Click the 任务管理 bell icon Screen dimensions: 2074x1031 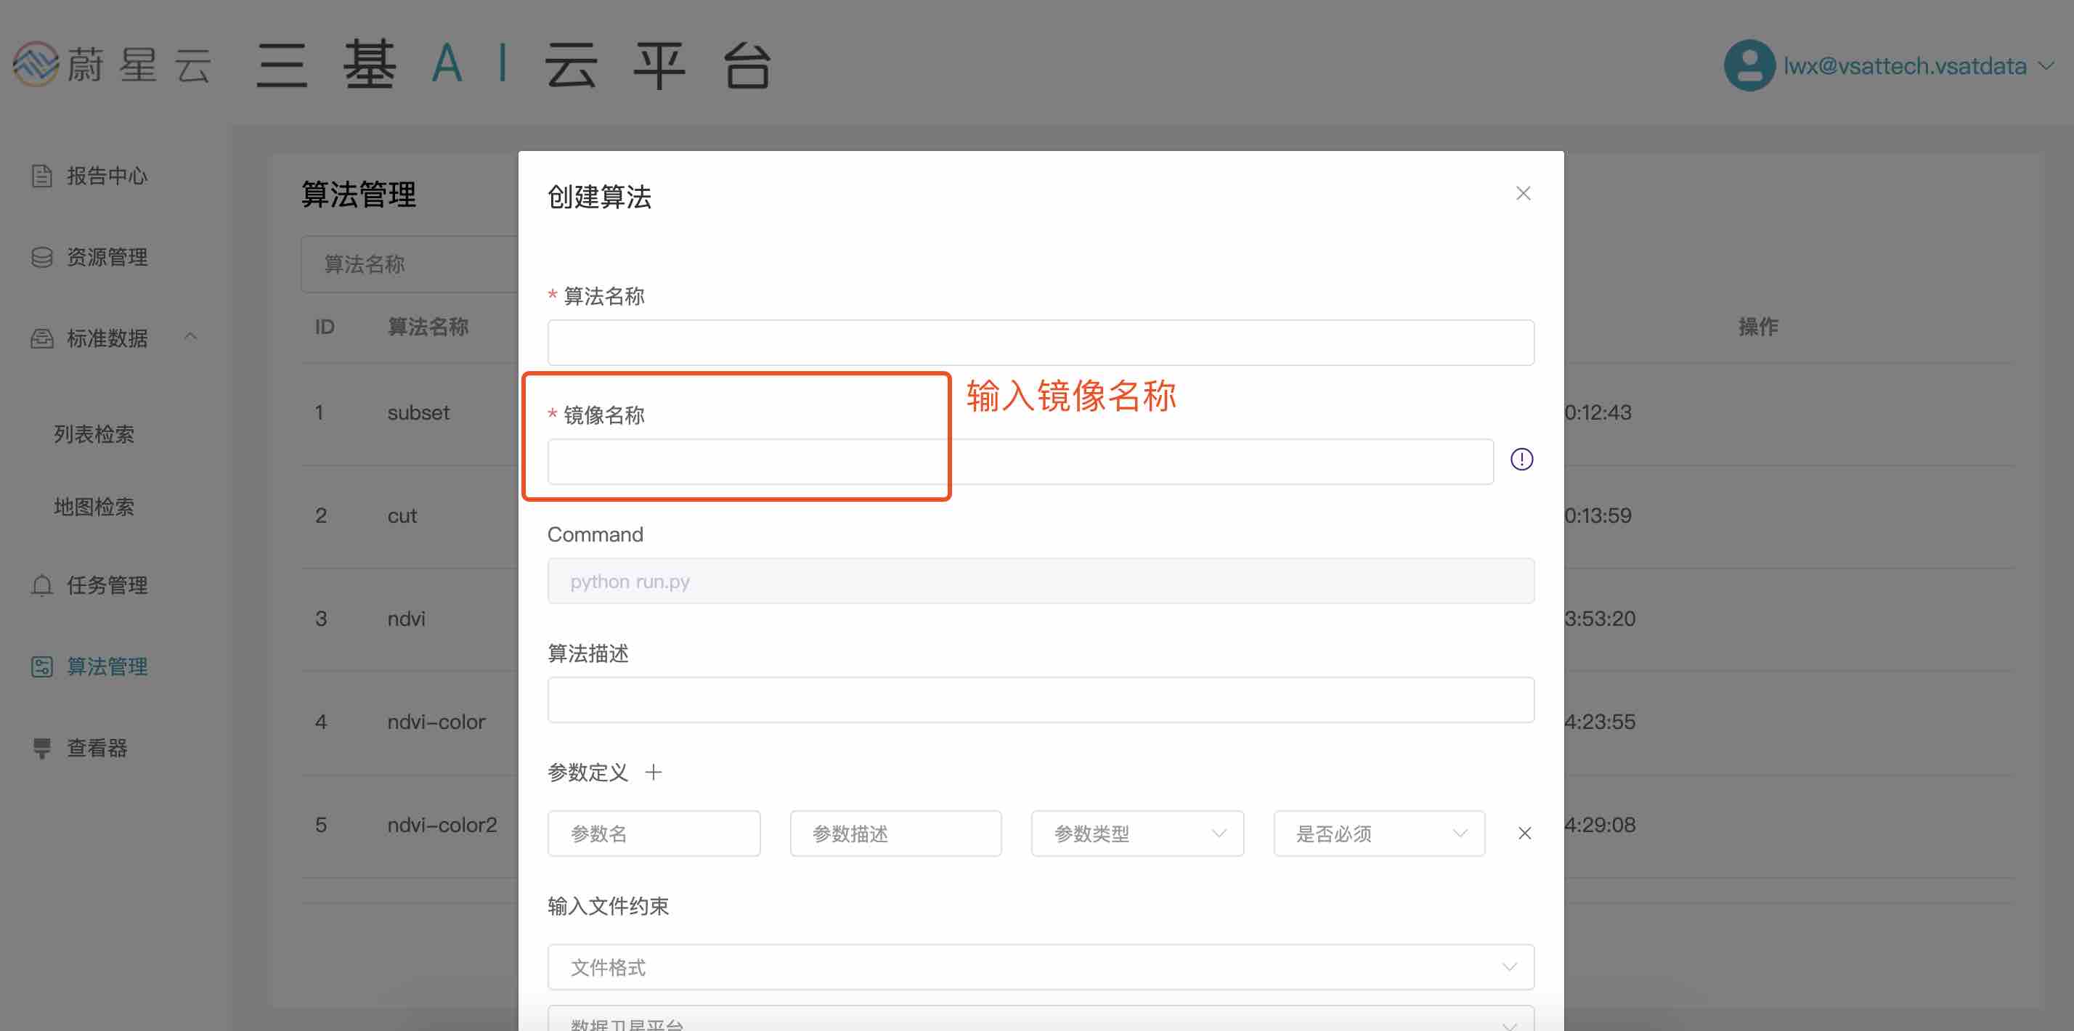[42, 585]
